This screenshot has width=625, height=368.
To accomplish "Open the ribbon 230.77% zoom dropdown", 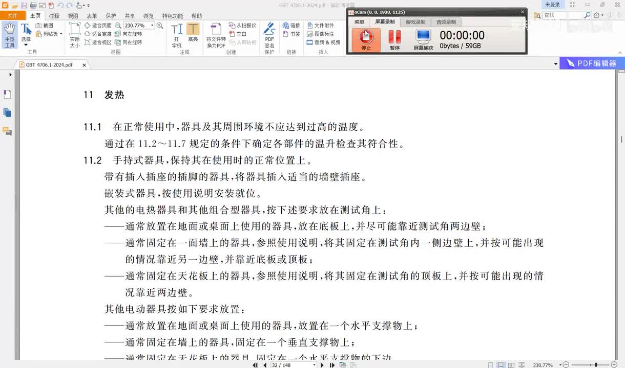I will (152, 25).
